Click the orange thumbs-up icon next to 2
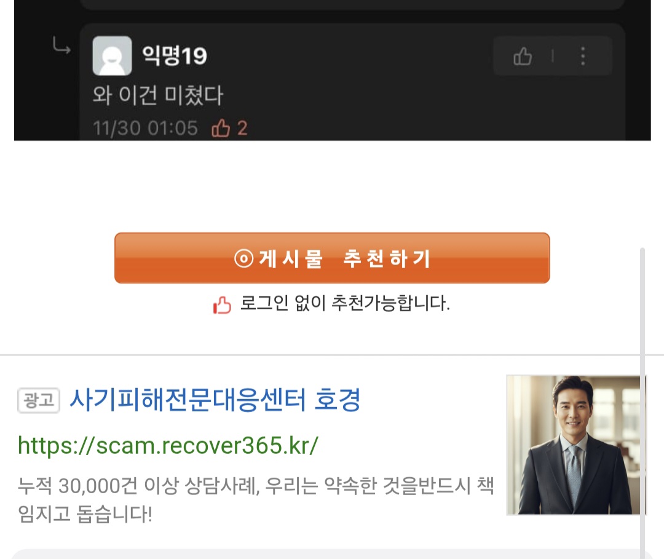Viewport: 664px width, 559px height. point(221,128)
